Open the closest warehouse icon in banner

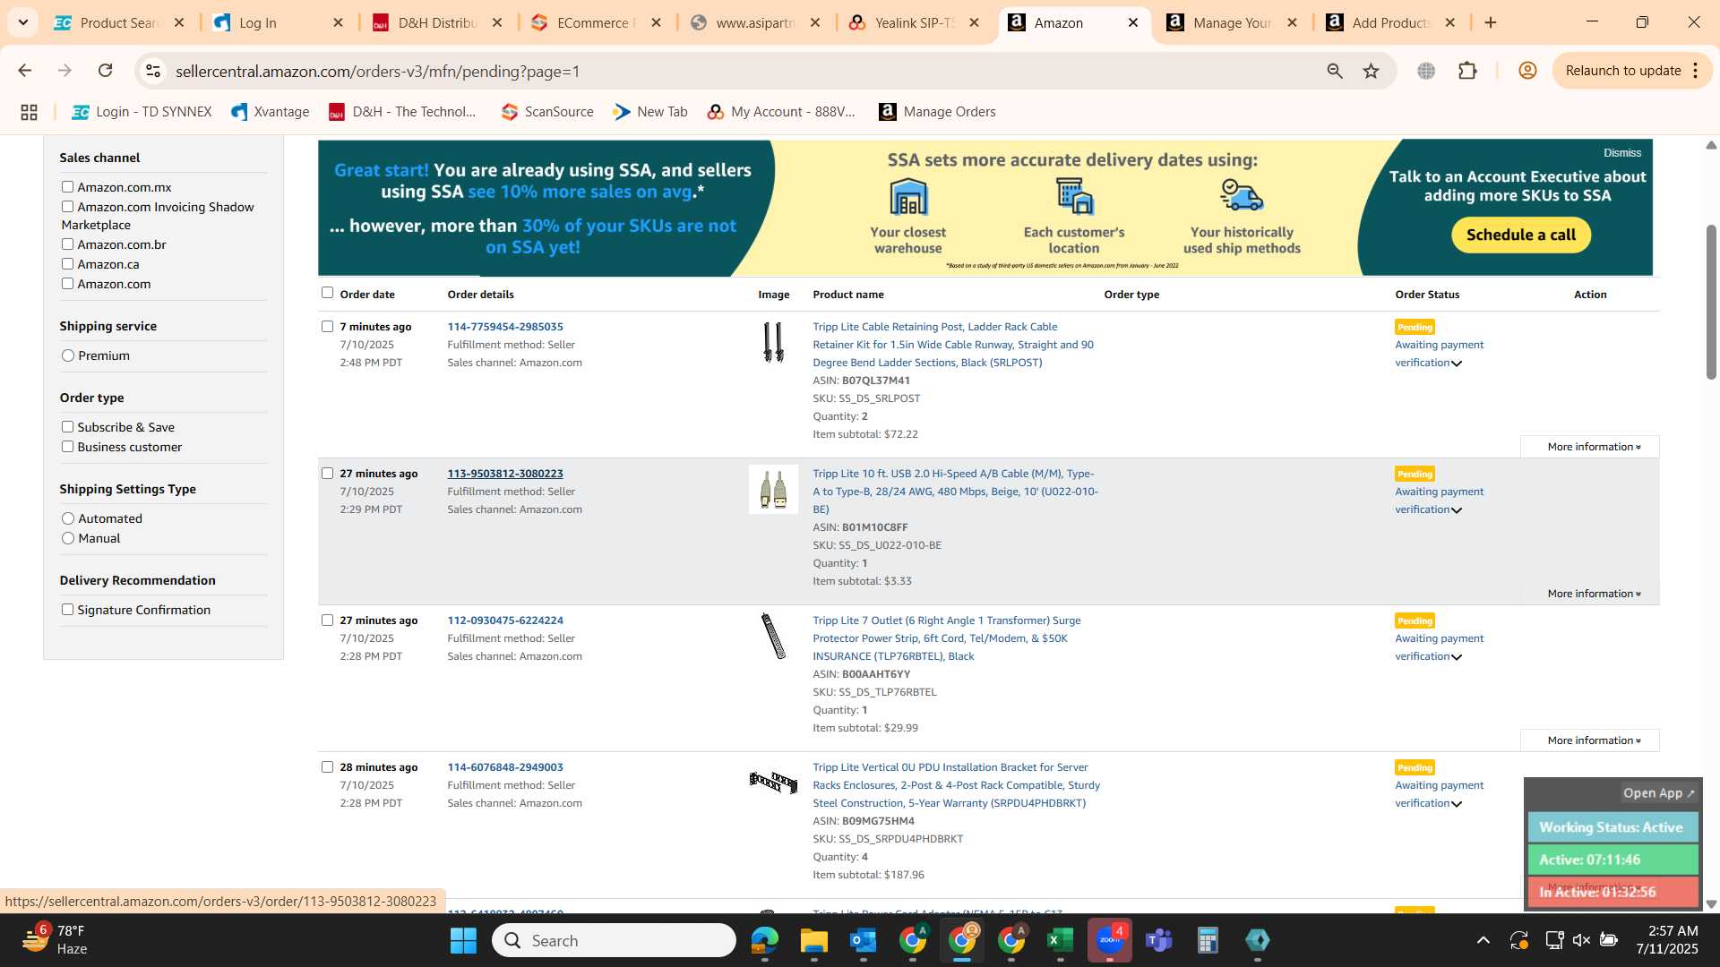[x=907, y=197]
